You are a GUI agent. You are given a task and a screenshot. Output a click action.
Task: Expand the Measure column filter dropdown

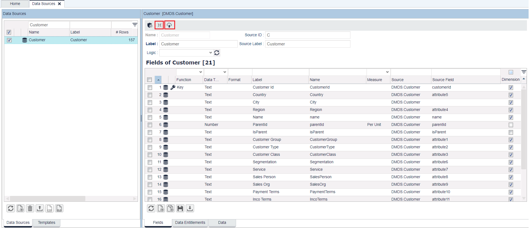(x=387, y=72)
